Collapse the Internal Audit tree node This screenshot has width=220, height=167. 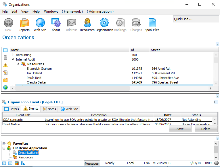pyautogui.click(x=13, y=59)
